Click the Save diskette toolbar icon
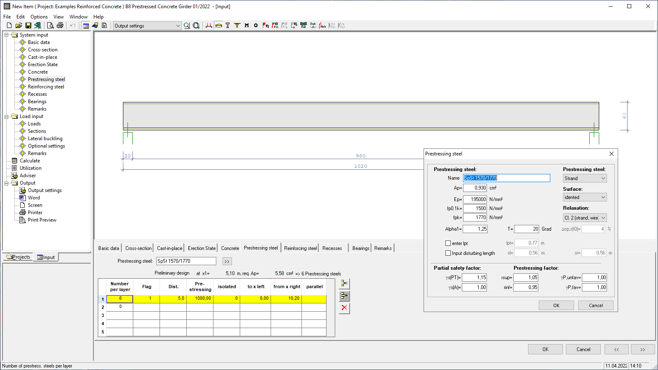 pyautogui.click(x=28, y=25)
